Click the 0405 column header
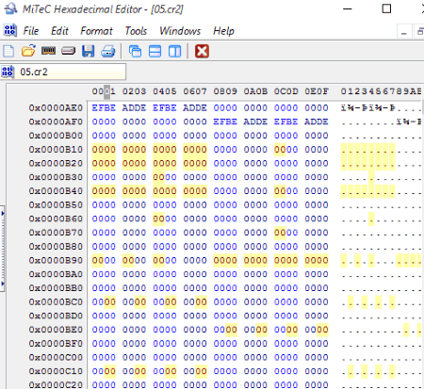424x389 pixels. pos(165,91)
